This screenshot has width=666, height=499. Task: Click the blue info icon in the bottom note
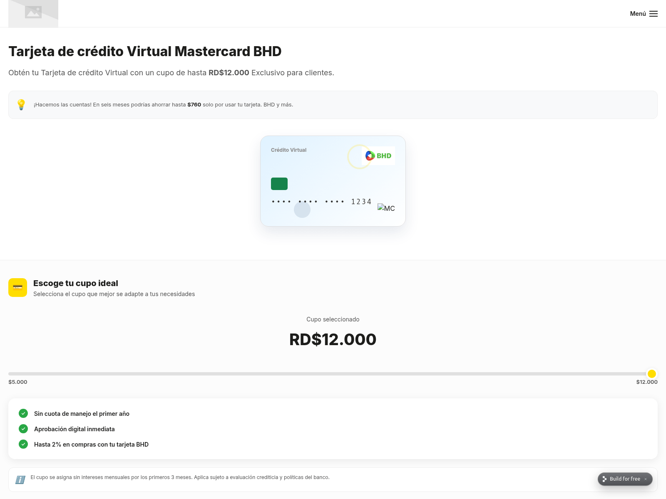[20, 480]
